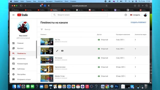
Task: Show Safari downloads
Action: [x=135, y=6]
